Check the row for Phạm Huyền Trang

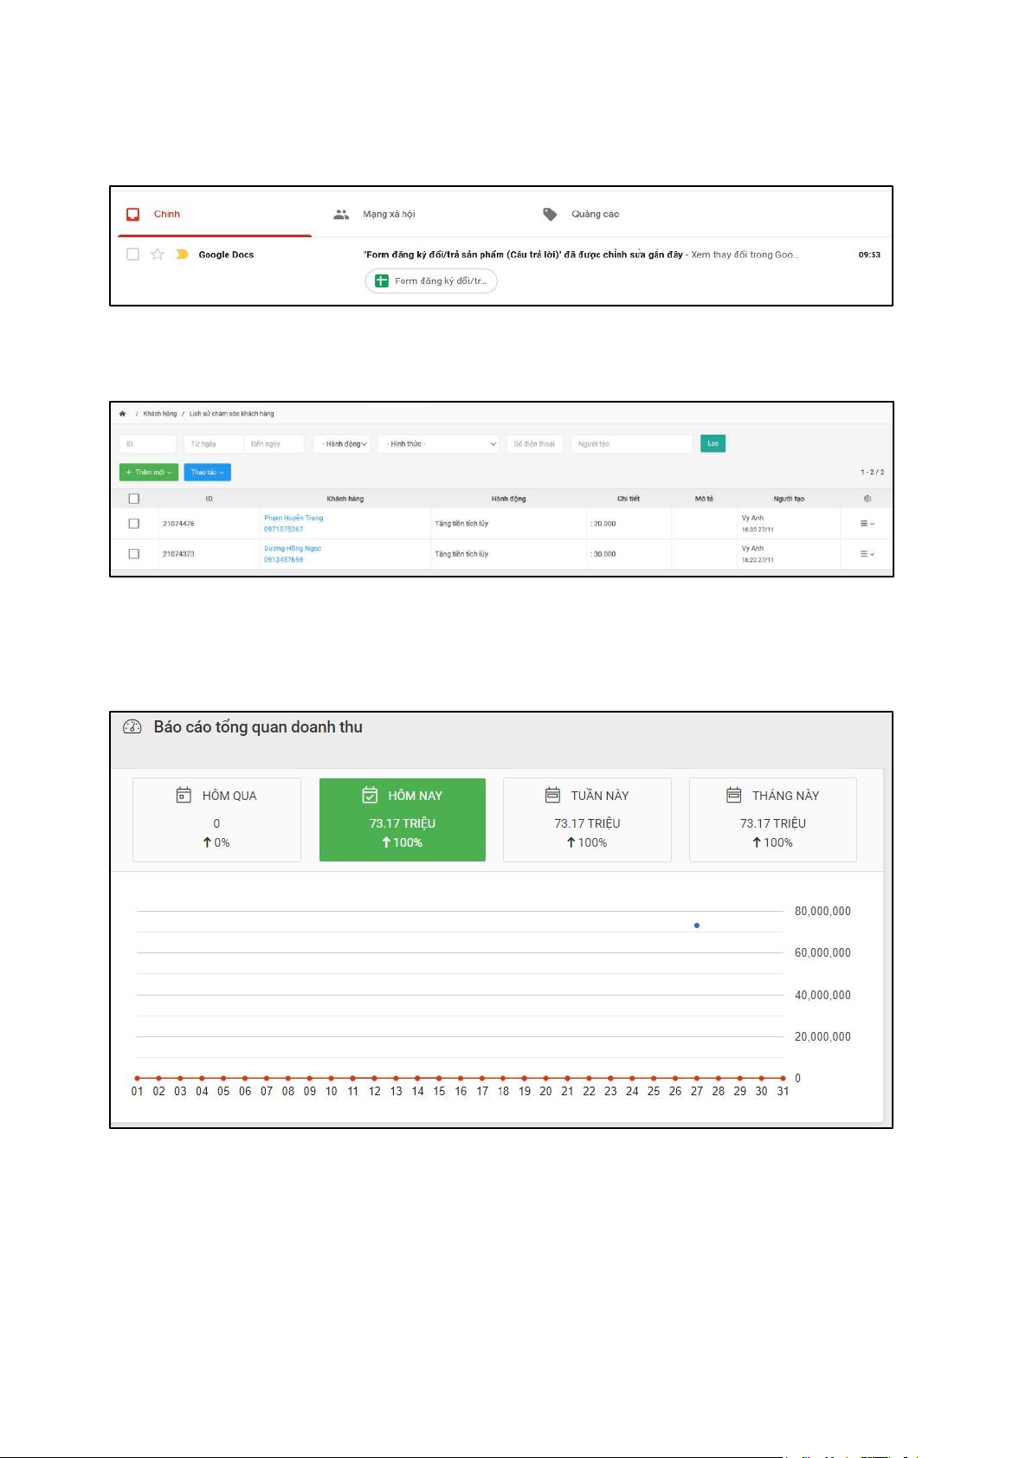coord(133,524)
